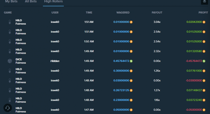Screen dimensions: 210x114
Task: Toggle the ghost mode icon beside the tabs
Action: point(204,2)
